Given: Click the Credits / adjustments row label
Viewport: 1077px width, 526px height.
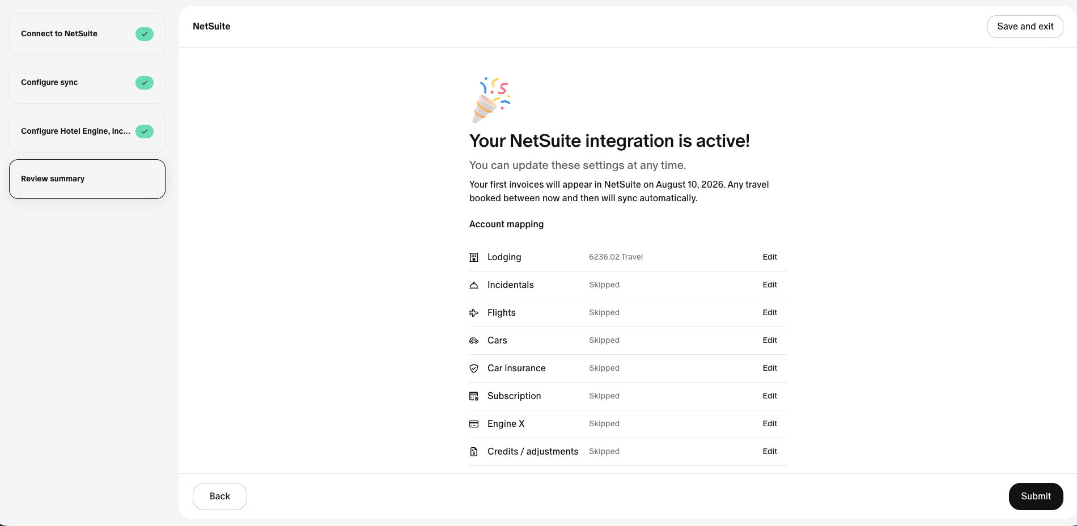Looking at the screenshot, I should (533, 451).
